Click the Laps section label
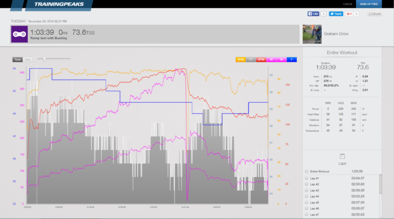Image resolution: width=394 pixels, height=219 pixels. (x=342, y=164)
